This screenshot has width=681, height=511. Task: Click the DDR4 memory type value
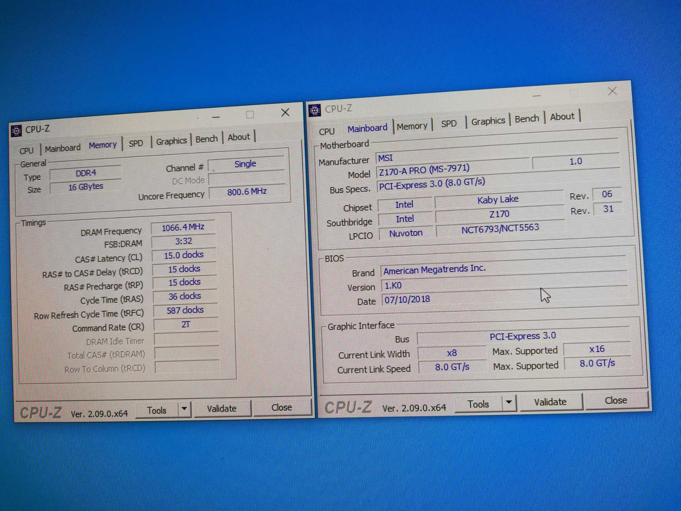(x=85, y=173)
